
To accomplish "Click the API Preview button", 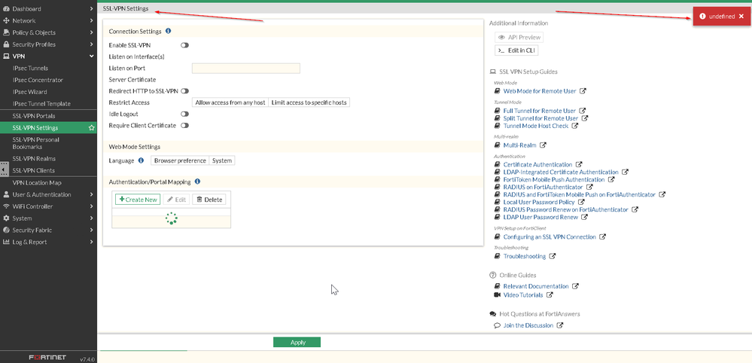I will [519, 38].
